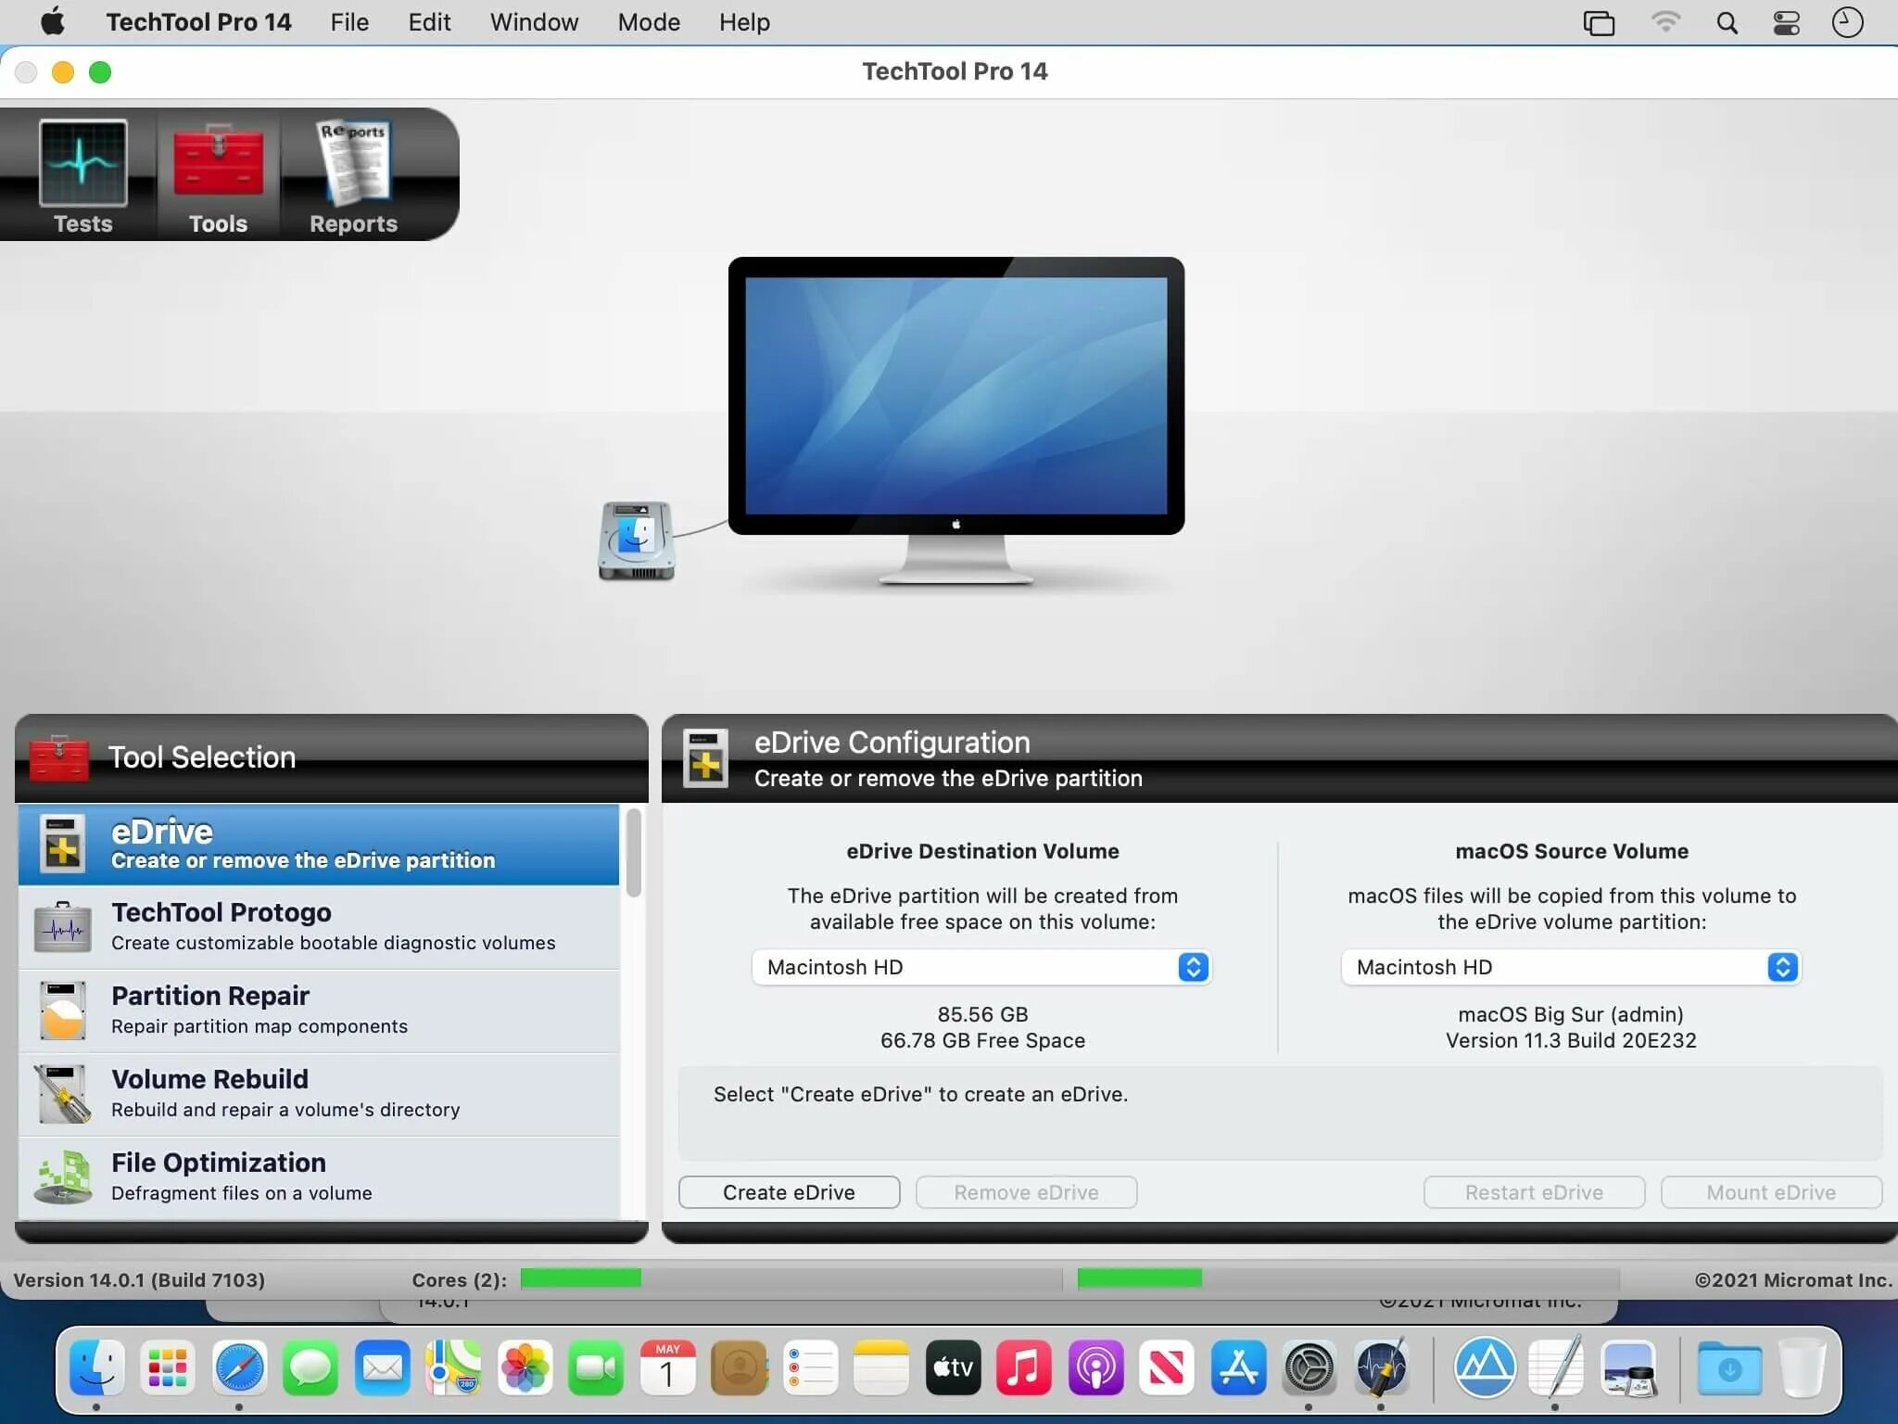Image resolution: width=1898 pixels, height=1424 pixels.
Task: Open Control Center in menu bar
Action: pos(1786,22)
